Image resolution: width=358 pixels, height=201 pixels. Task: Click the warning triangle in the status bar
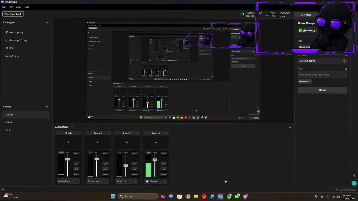coord(3,190)
